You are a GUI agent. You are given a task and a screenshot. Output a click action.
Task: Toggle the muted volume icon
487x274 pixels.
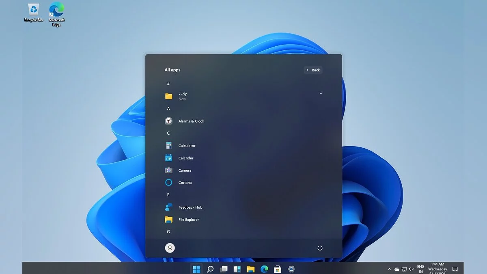click(x=411, y=269)
